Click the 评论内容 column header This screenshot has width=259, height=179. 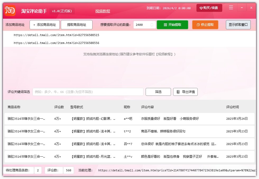(147, 107)
